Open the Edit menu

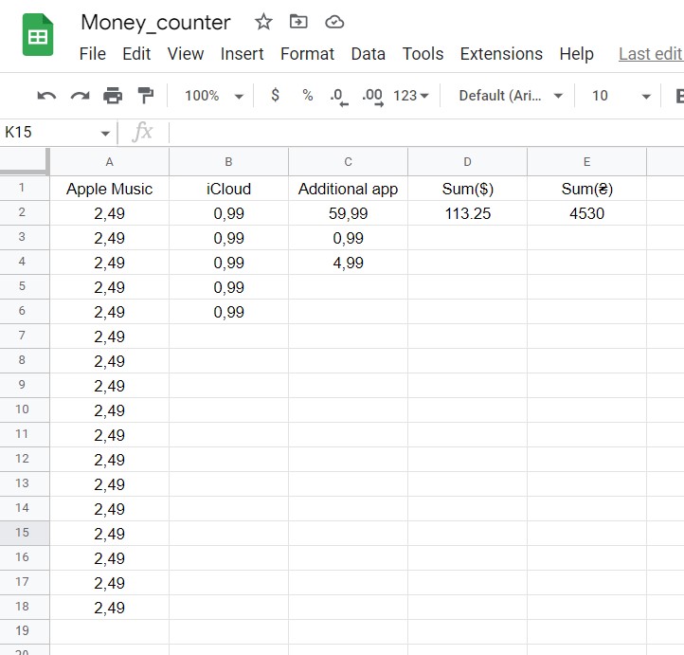(x=136, y=54)
